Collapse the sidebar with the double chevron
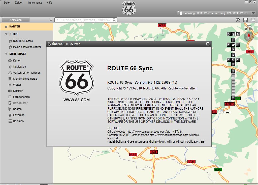258x185 pixels. coord(50,20)
